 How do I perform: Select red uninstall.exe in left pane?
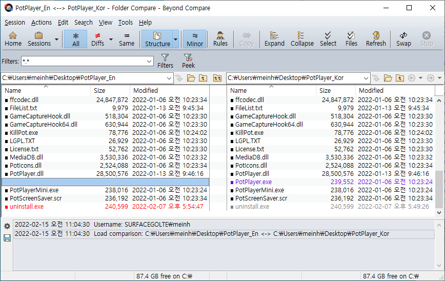[x=105, y=207]
